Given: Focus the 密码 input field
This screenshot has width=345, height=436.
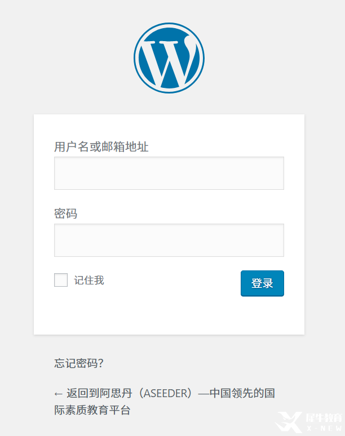Looking at the screenshot, I should (x=169, y=240).
